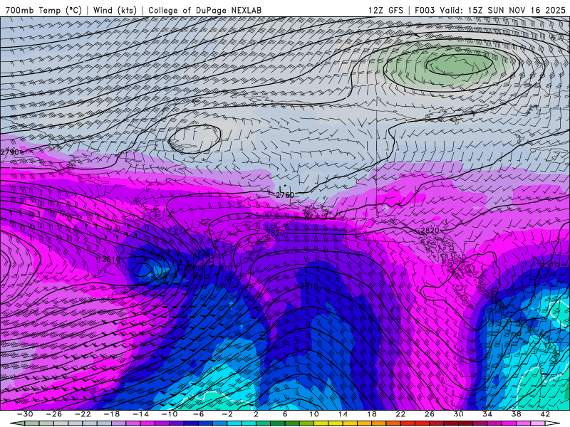Click the '700mb Temp (°C)' title text
Image resolution: width=570 pixels, height=427 pixels.
(43, 10)
